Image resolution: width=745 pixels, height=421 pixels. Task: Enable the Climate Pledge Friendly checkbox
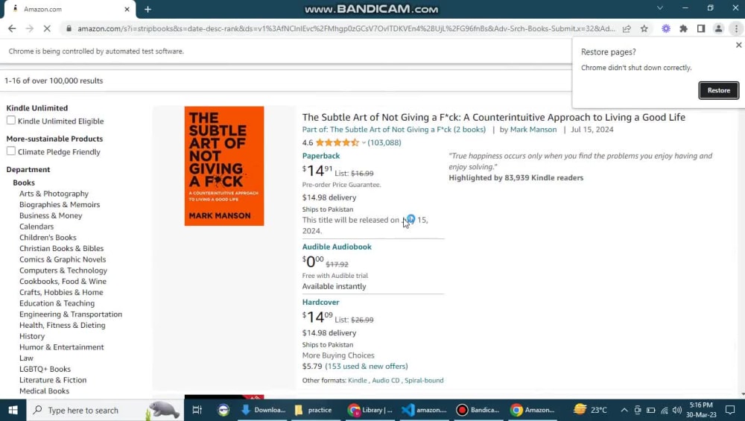[x=11, y=151]
